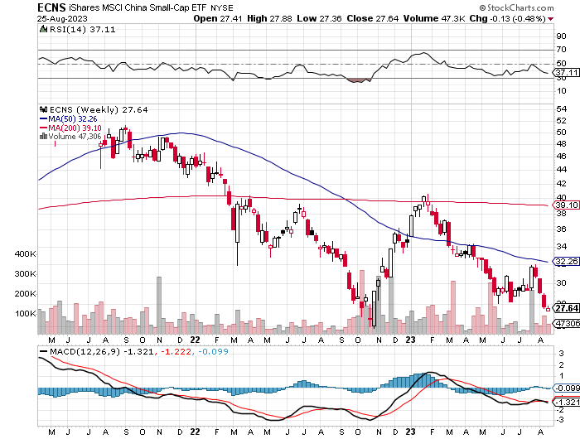Viewport: 580px width, 439px height.
Task: Click the StockCharts.com copyright label
Action: click(x=516, y=7)
